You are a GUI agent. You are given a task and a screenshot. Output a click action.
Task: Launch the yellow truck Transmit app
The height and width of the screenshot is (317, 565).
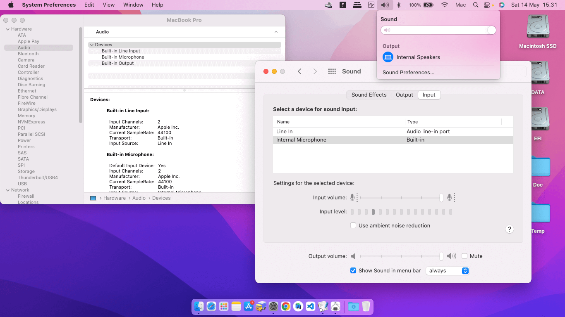click(261, 306)
